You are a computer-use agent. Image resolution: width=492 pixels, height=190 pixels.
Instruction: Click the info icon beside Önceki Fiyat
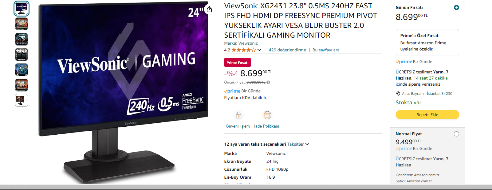pos(268,82)
